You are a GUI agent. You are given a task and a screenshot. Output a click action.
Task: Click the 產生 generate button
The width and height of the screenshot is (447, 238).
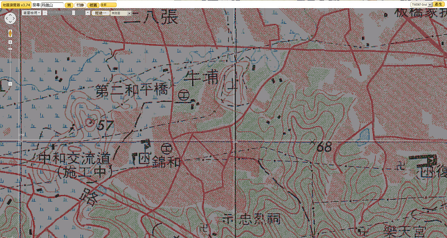click(x=438, y=4)
